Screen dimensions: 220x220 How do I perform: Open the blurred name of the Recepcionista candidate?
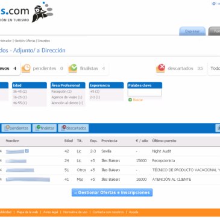(16, 161)
